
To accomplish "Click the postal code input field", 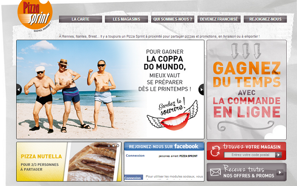I will (250, 155).
